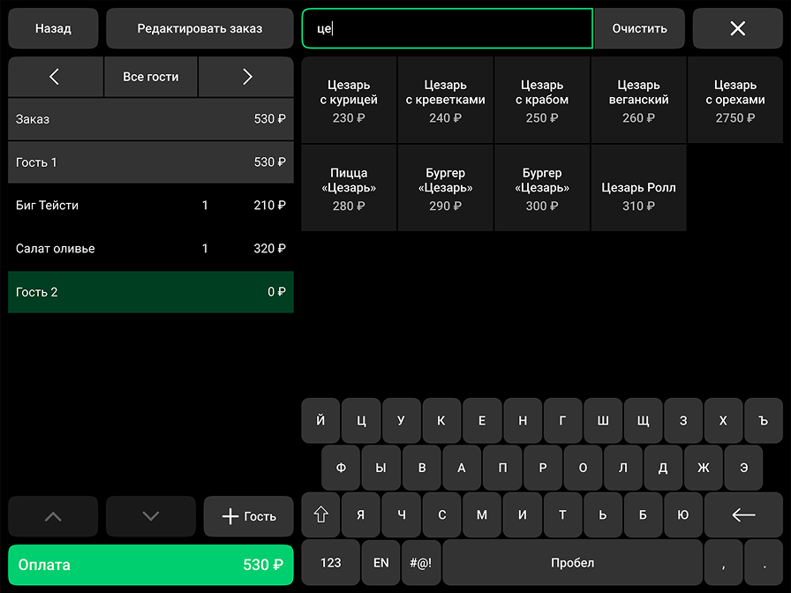Select the Все гости tab

click(151, 77)
